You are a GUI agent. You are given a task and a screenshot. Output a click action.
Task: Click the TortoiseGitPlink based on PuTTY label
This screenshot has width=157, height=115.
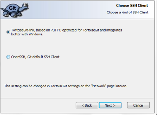tap(67, 32)
